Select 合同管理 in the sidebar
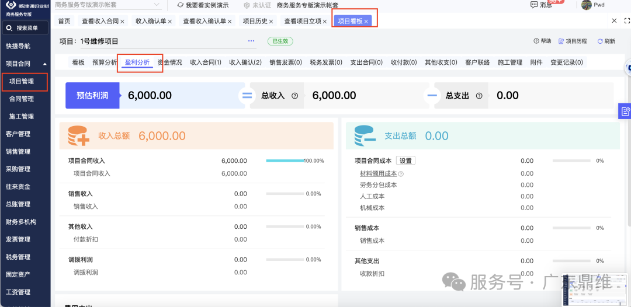The height and width of the screenshot is (307, 631). [22, 99]
